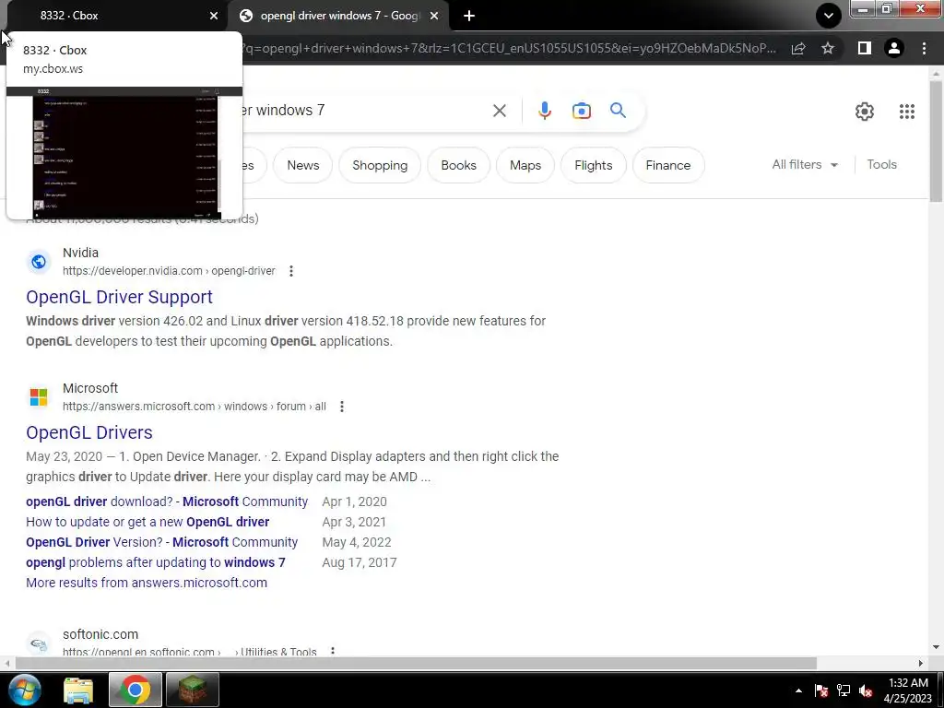This screenshot has height=708, width=944.
Task: Open more options for Microsoft result
Action: pyautogui.click(x=342, y=407)
